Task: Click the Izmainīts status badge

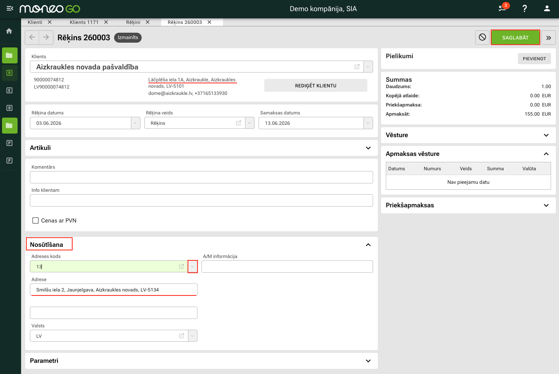Action: (128, 37)
